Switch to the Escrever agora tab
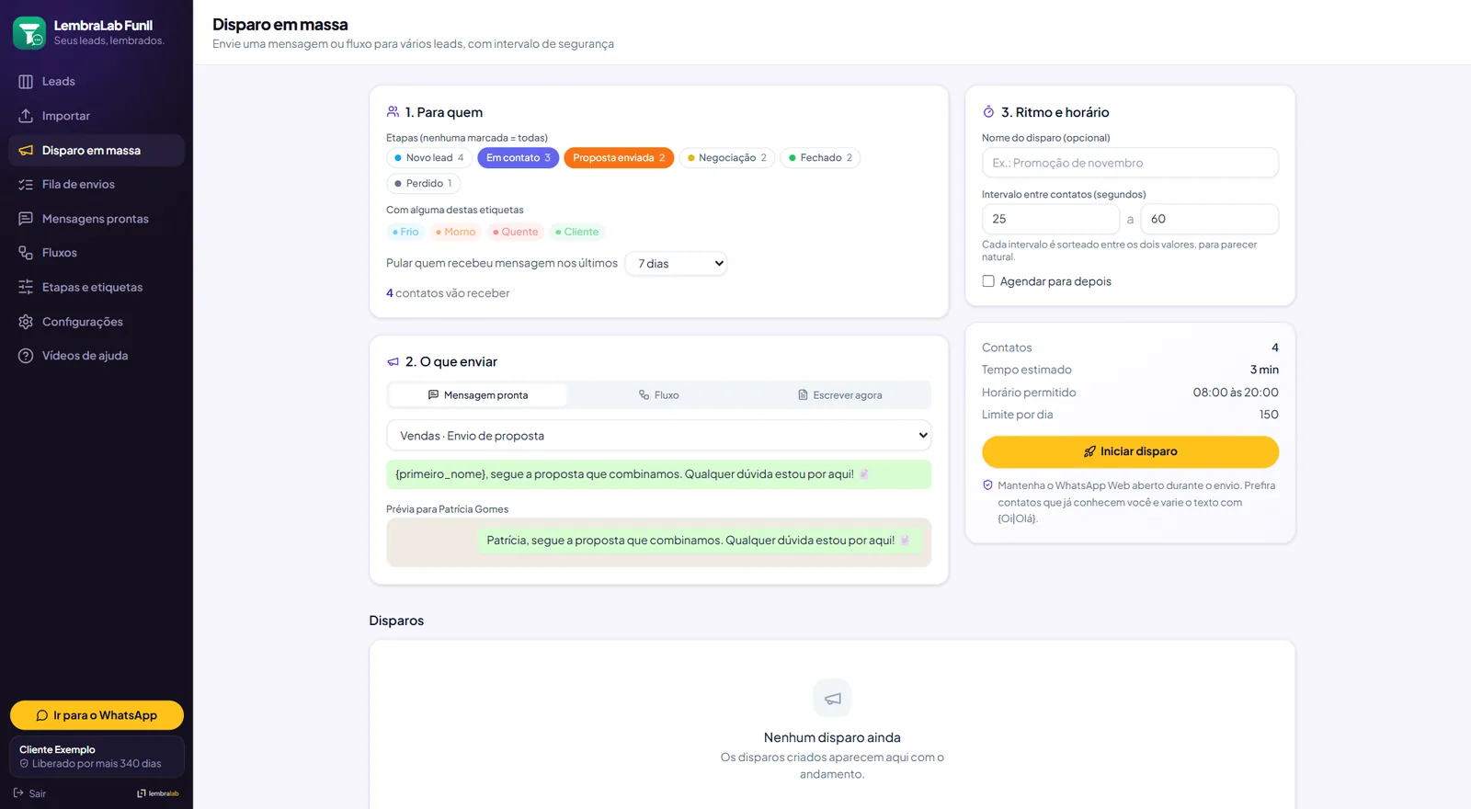 pyautogui.click(x=839, y=395)
